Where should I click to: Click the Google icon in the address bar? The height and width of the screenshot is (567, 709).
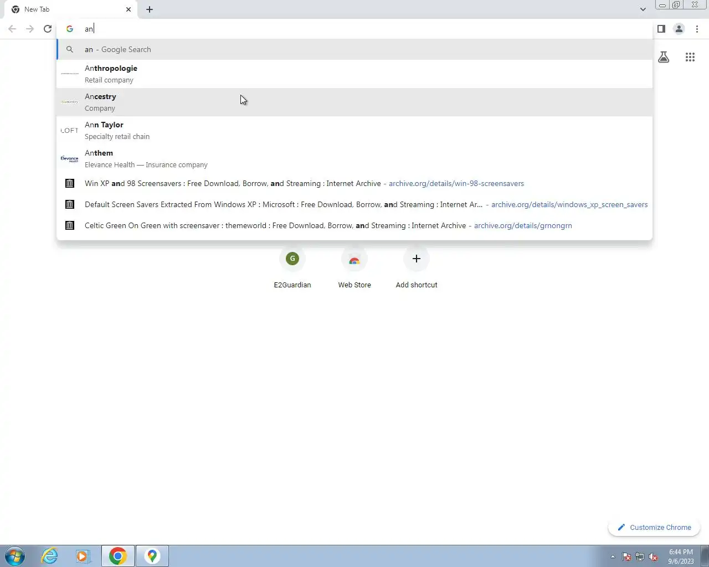70,29
